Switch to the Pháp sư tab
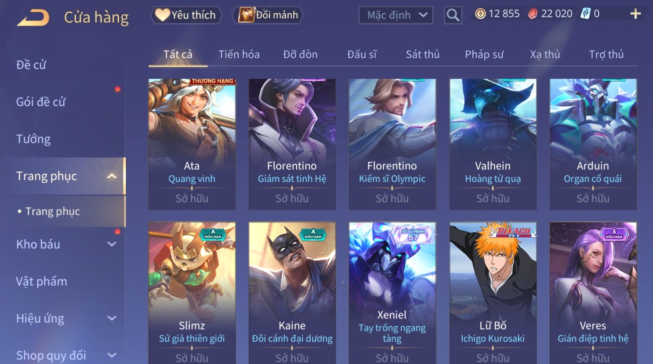Screen dimensions: 653x364 [x=484, y=54]
